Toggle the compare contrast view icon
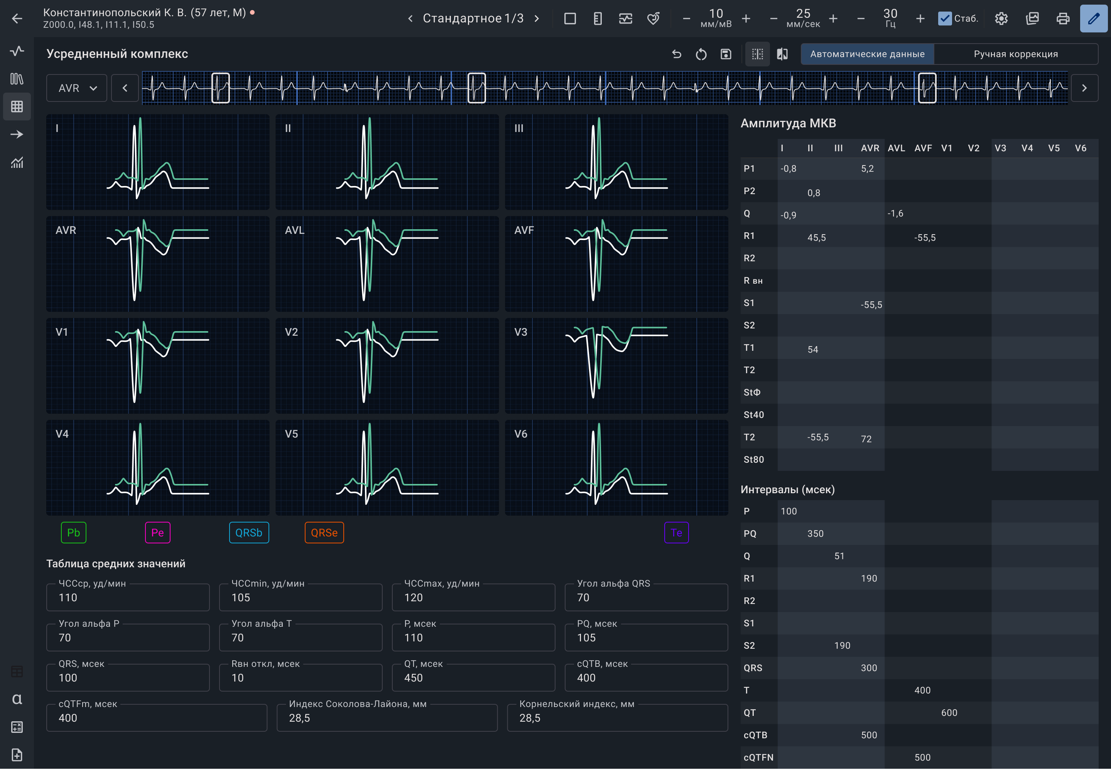 [x=782, y=54]
